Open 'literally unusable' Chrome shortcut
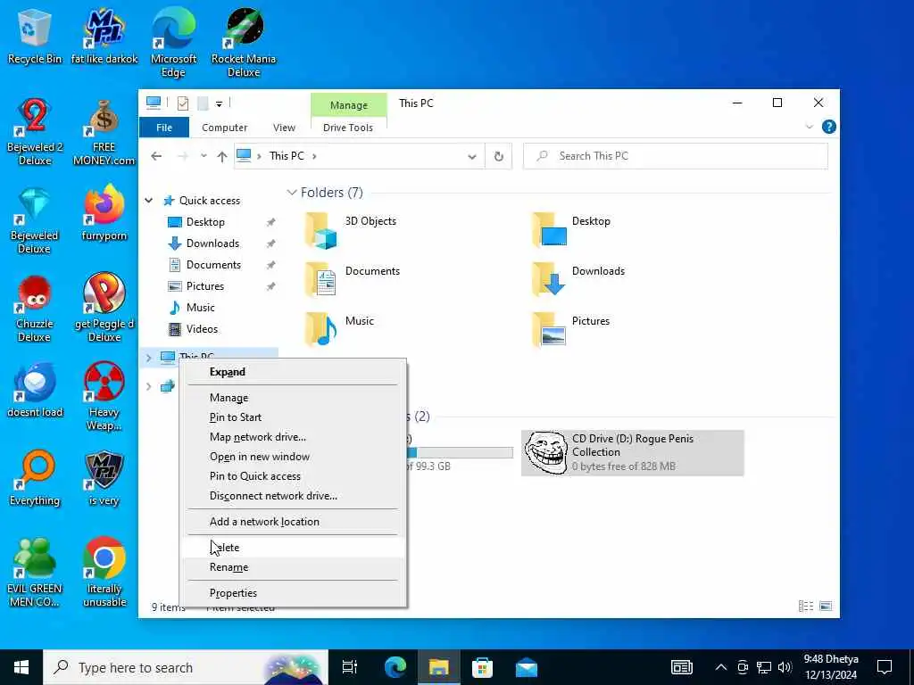The image size is (914, 685). (x=104, y=574)
